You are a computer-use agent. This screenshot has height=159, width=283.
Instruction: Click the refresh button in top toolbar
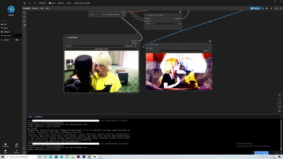[x=43, y=3]
